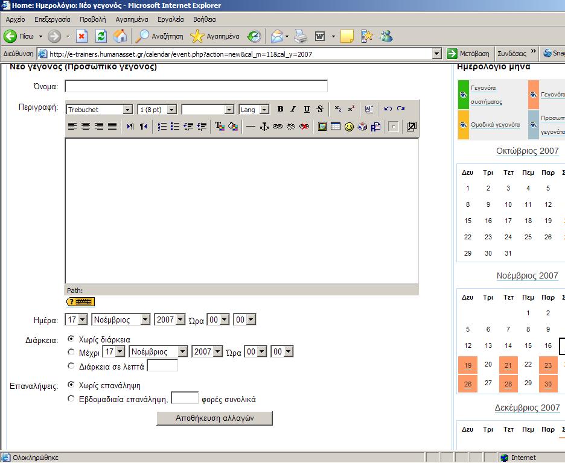Select the 'Εβδομαδιαία επανάληψη' radio option
565x463 pixels.
[x=71, y=398]
